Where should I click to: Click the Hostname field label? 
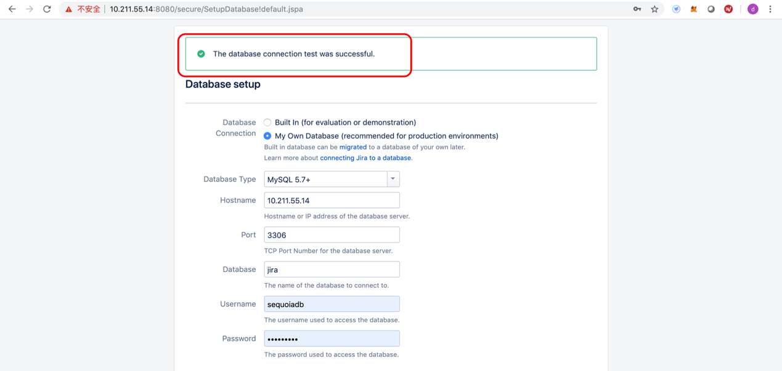(238, 201)
